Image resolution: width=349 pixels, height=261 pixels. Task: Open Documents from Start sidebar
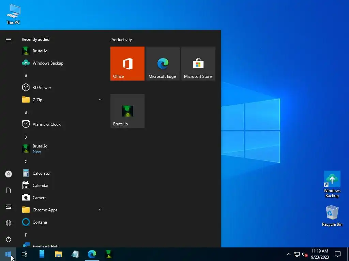point(9,190)
